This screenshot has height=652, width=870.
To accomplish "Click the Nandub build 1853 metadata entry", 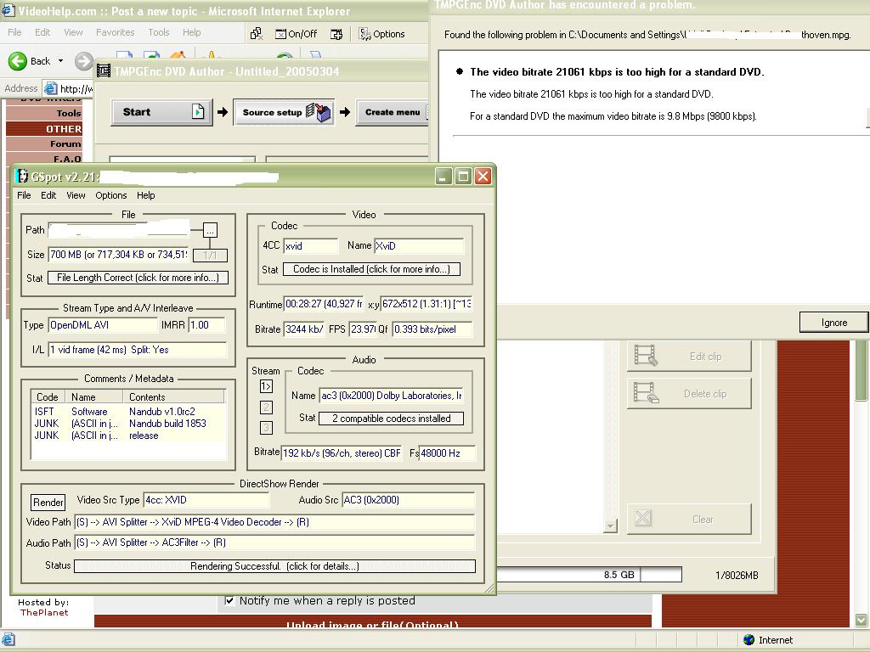I will point(167,423).
